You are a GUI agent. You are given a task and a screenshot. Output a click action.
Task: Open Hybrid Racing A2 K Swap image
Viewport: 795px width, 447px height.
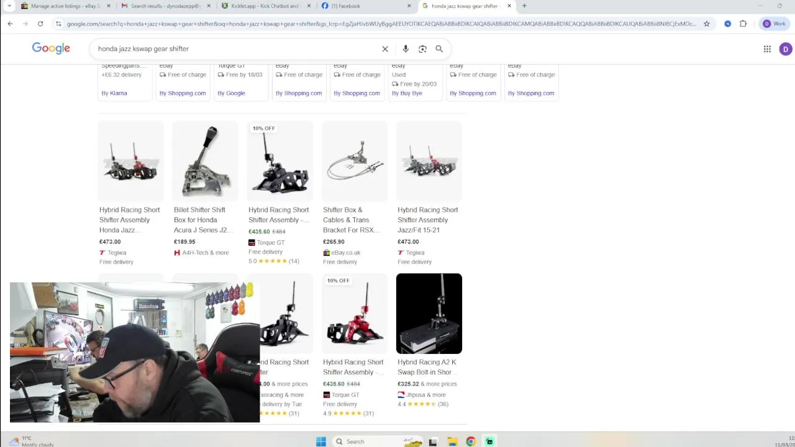click(x=429, y=314)
